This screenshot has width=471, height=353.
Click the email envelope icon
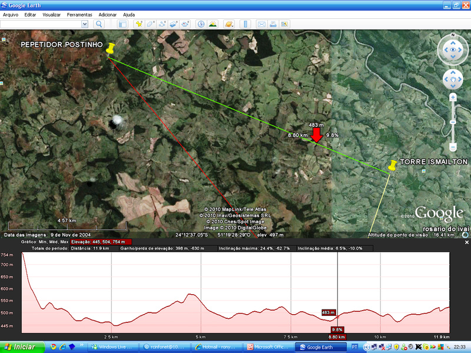pos(261,24)
